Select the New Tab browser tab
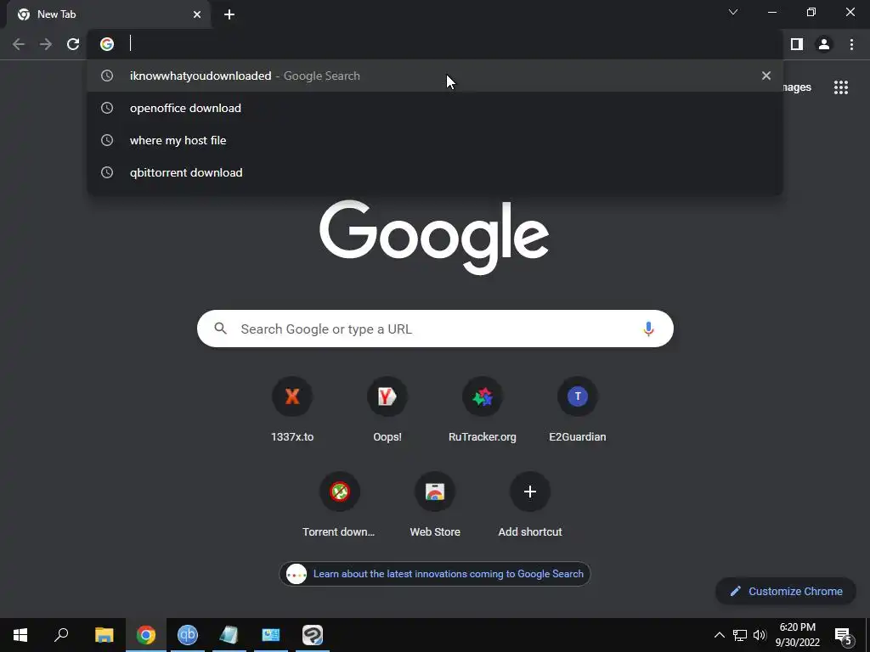Screen dimensions: 870x652 (x=109, y=15)
